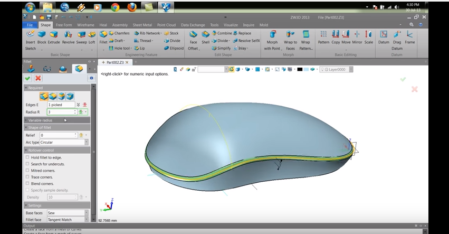
Task: Select the Pattern tool
Action: [x=323, y=38]
